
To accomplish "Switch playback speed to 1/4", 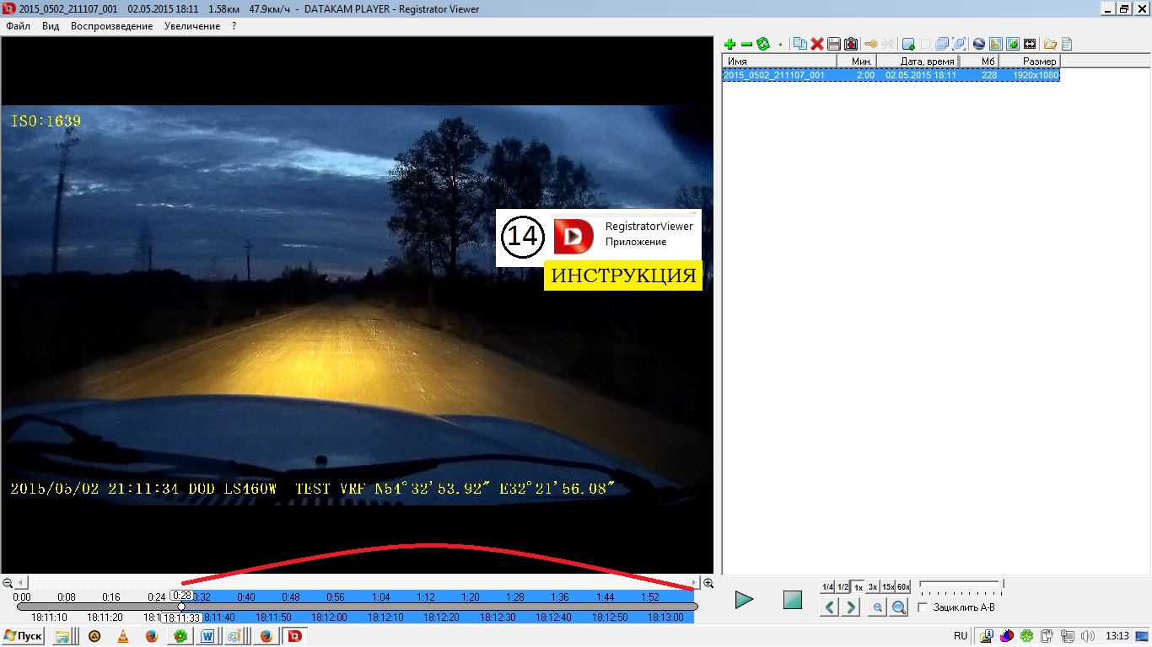I will (x=827, y=587).
